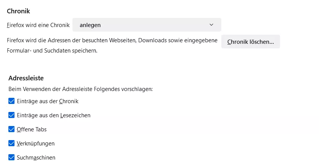Click the 'Einträge aus den Lesezeichen' label text
The height and width of the screenshot is (166, 319).
point(54,115)
